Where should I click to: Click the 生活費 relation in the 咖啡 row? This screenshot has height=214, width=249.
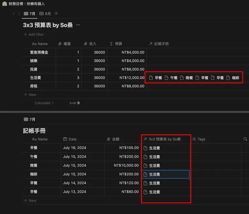154,174
